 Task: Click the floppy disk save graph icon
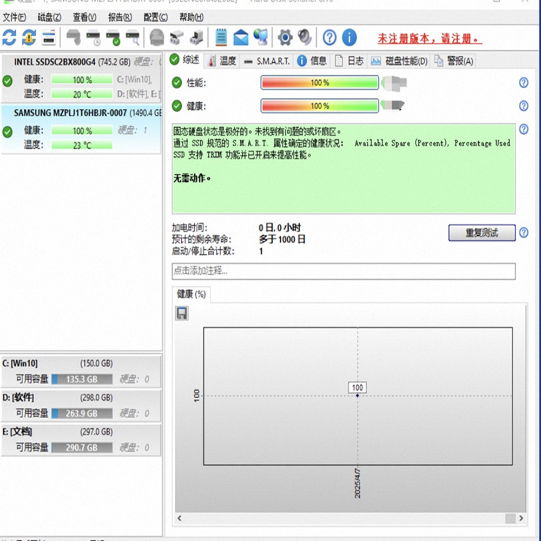click(182, 313)
